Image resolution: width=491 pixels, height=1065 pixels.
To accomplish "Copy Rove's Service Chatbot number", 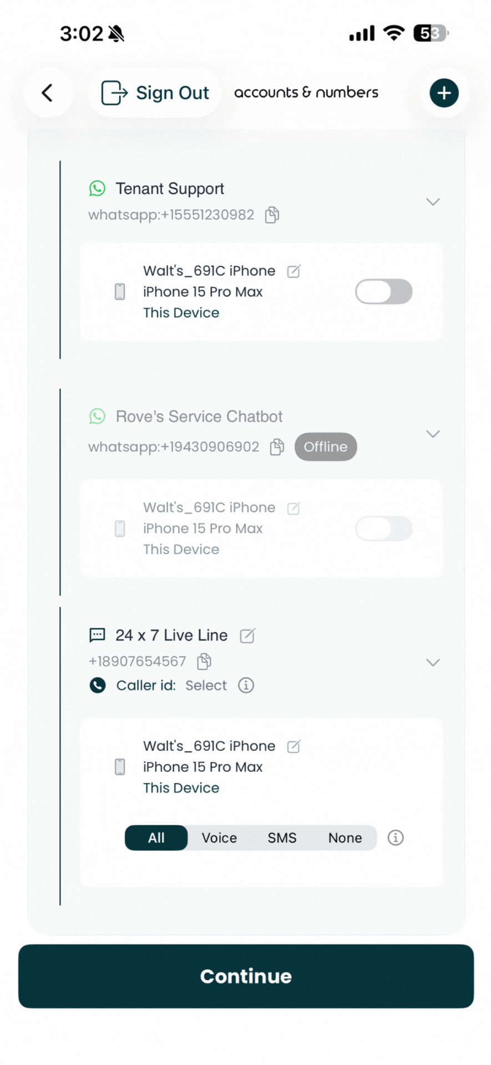I will [277, 447].
